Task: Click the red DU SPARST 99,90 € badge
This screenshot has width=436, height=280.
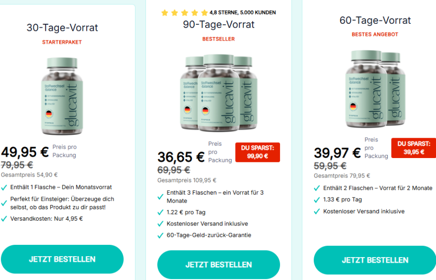Action: tap(257, 152)
